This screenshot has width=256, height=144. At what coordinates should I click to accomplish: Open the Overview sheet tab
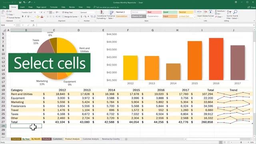(16, 139)
